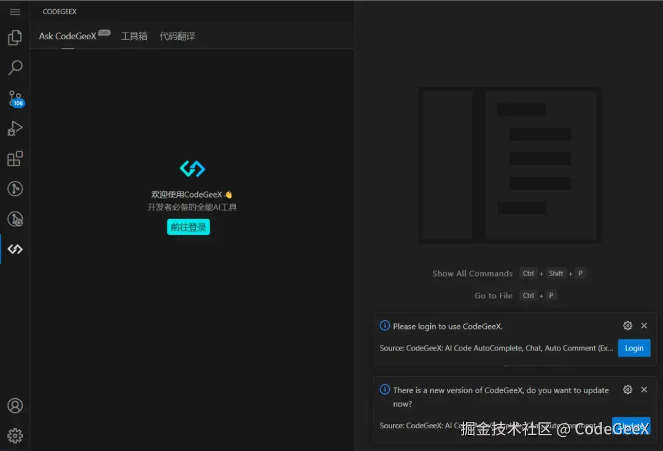Click the info icon on login notification
Viewport: 663px width, 451px height.
(384, 325)
